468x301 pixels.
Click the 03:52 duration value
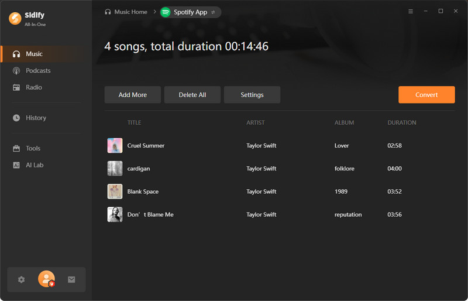(394, 191)
